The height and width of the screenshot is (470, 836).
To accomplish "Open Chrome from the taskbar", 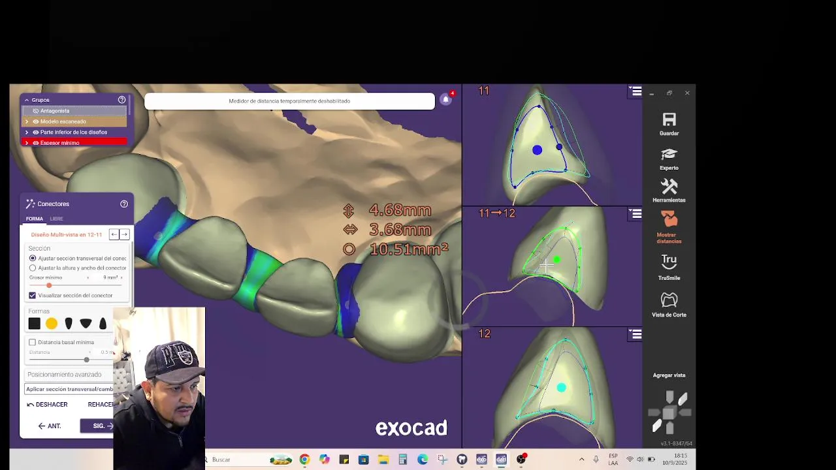I will click(x=304, y=460).
